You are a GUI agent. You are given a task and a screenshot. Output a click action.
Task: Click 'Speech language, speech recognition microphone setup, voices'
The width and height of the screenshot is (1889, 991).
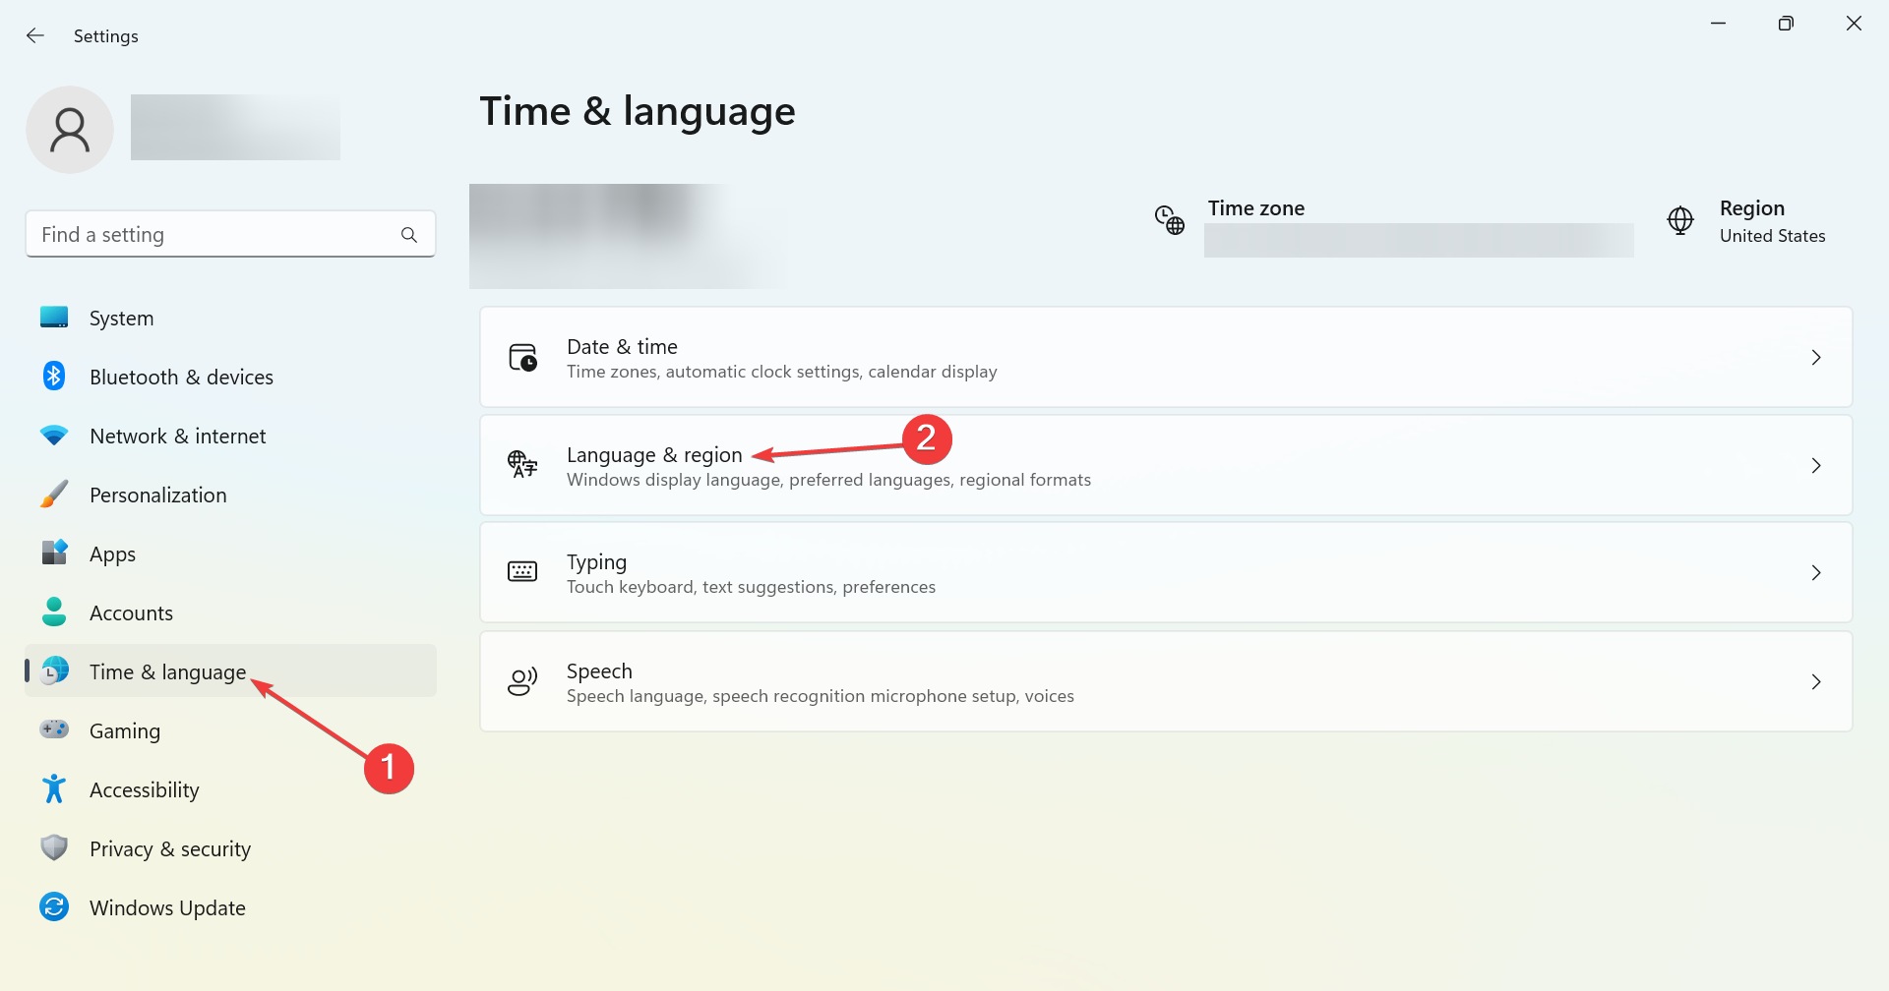click(821, 696)
